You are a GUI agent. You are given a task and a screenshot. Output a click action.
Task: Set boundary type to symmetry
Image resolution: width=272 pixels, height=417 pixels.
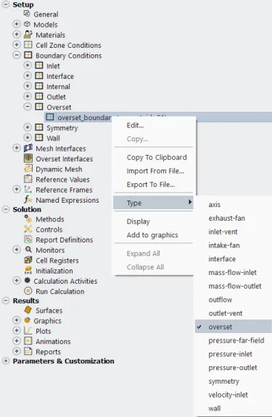click(234, 381)
